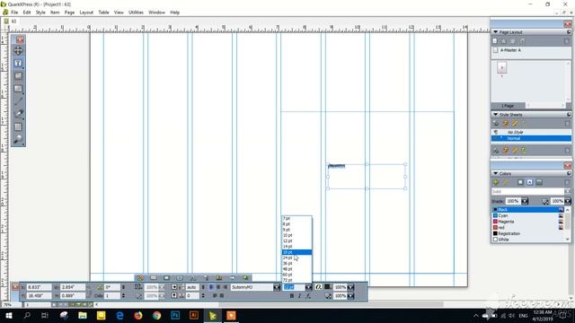Collapse the Style Sheets panel
575x323 pixels.
point(495,115)
